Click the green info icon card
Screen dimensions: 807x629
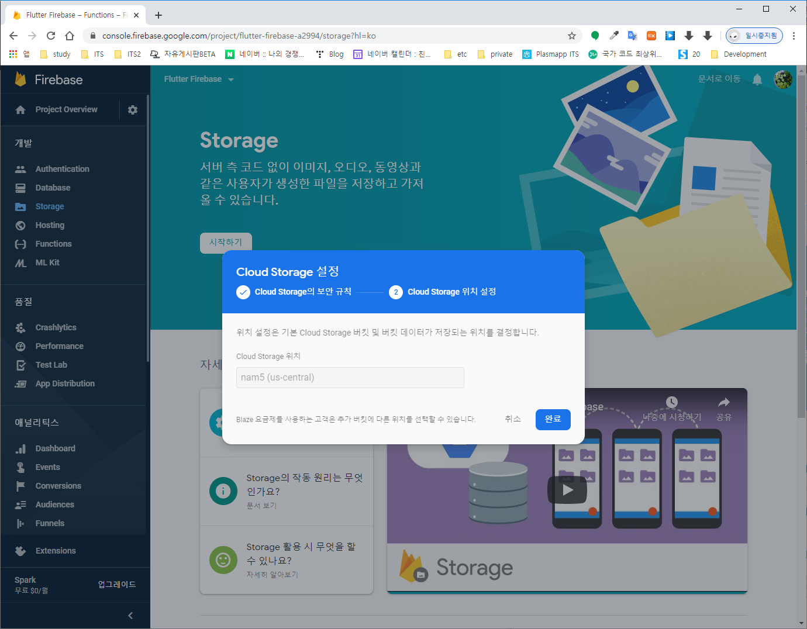tap(223, 491)
